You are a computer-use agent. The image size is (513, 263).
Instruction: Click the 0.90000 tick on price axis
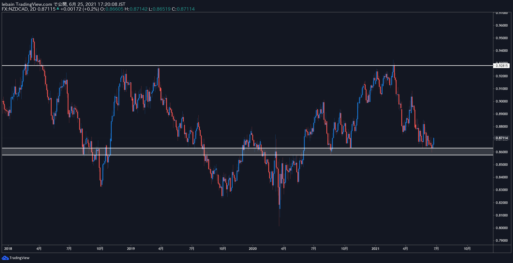click(501, 101)
